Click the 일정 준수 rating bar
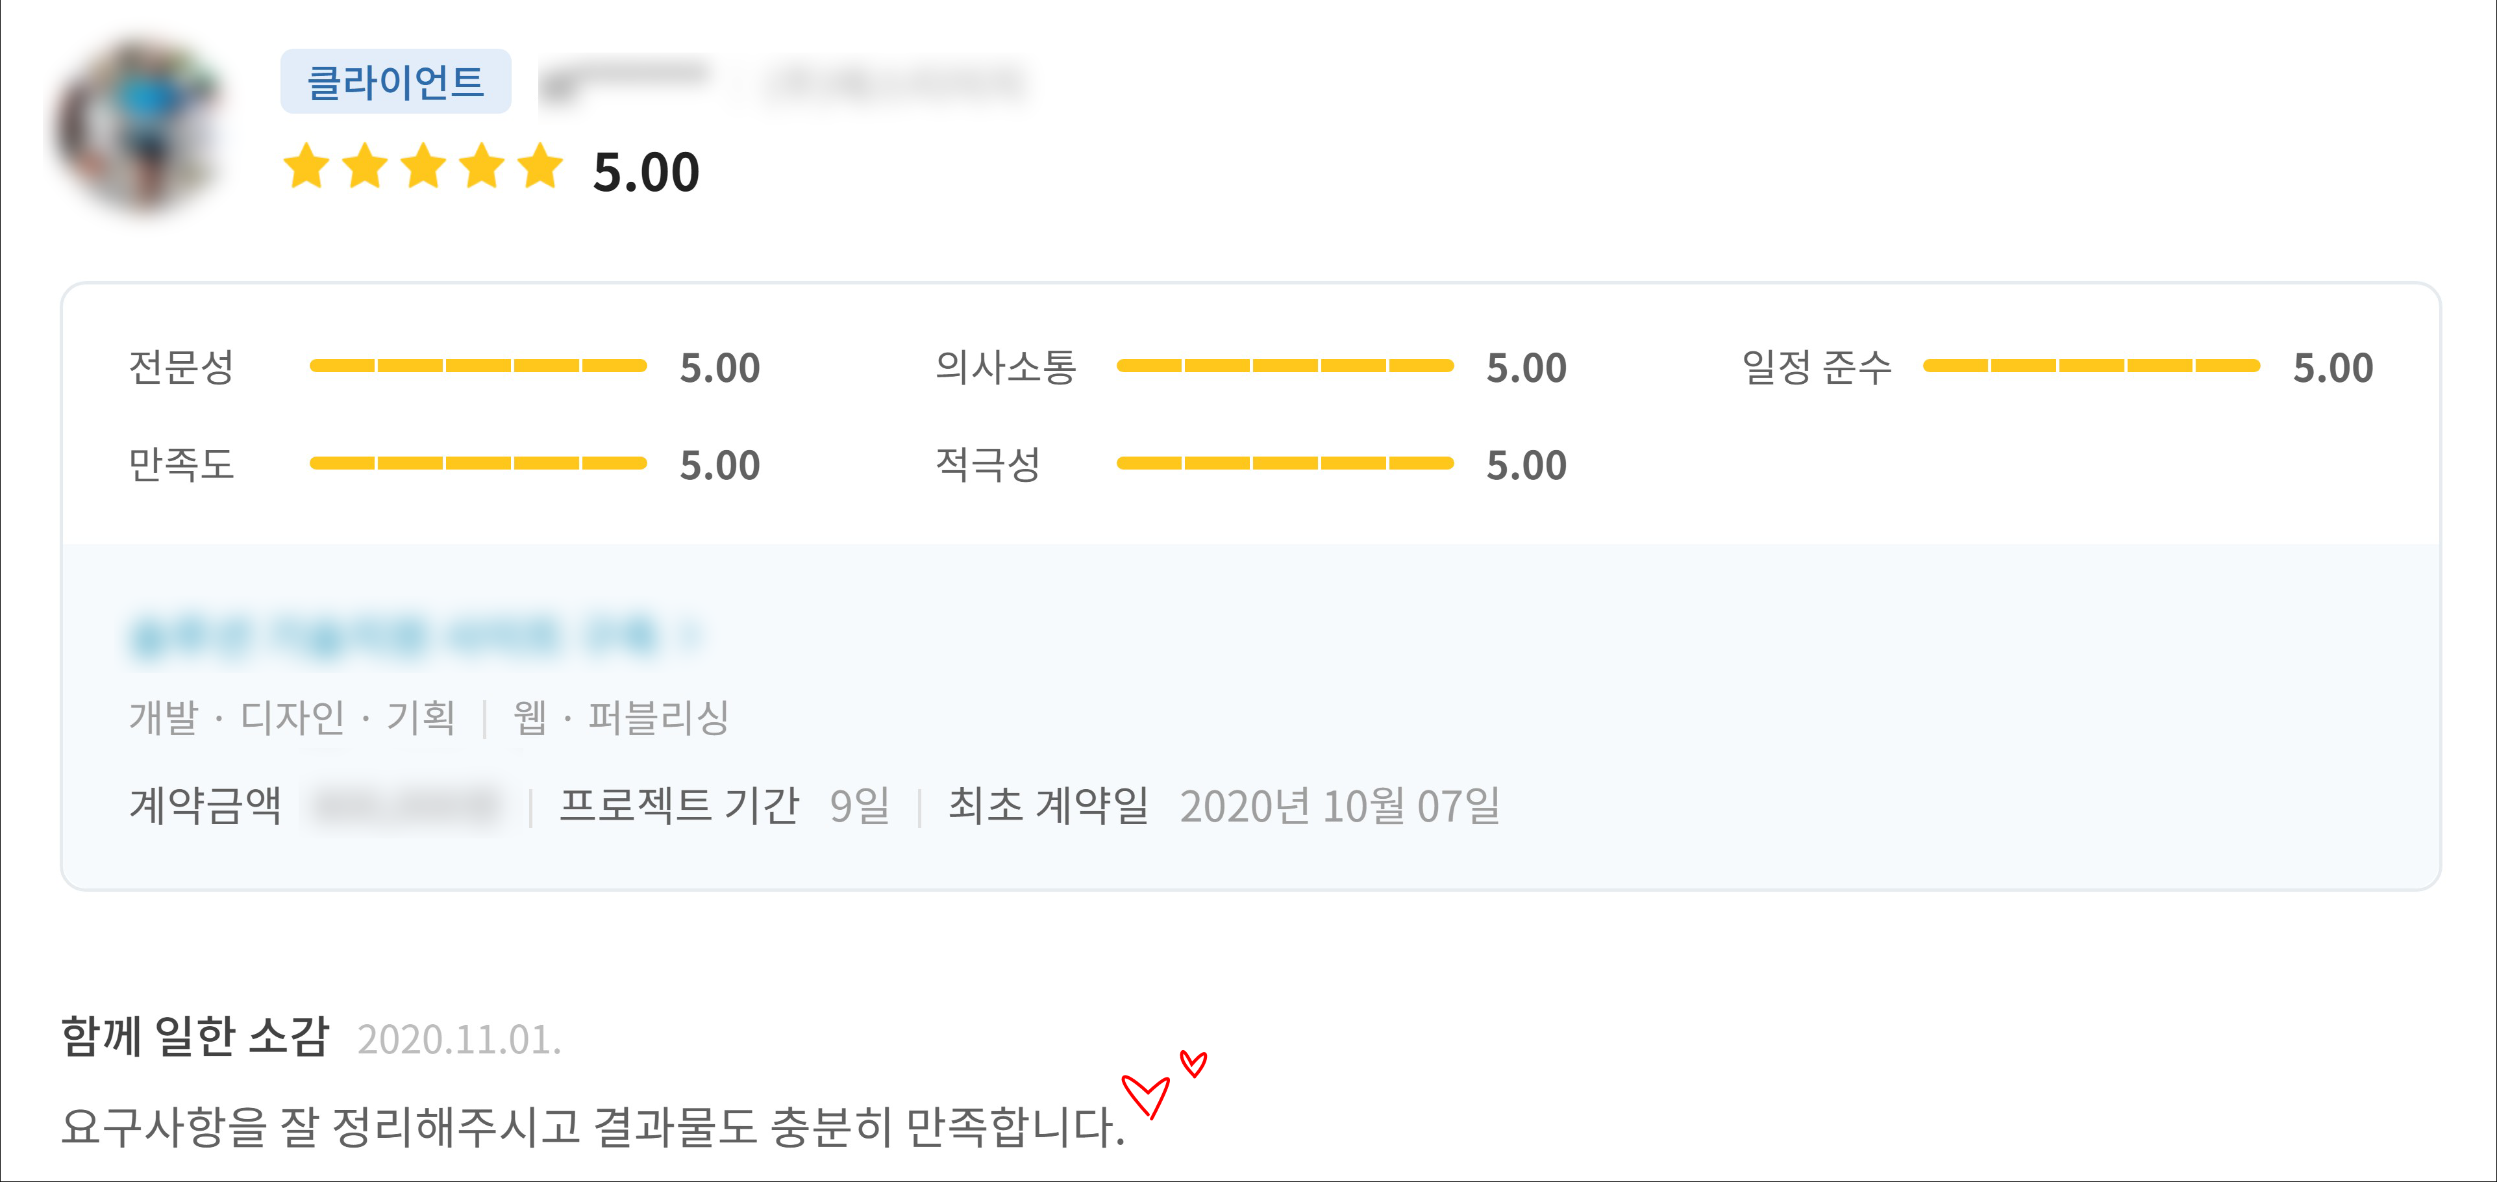Image resolution: width=2497 pixels, height=1182 pixels. [x=2091, y=366]
